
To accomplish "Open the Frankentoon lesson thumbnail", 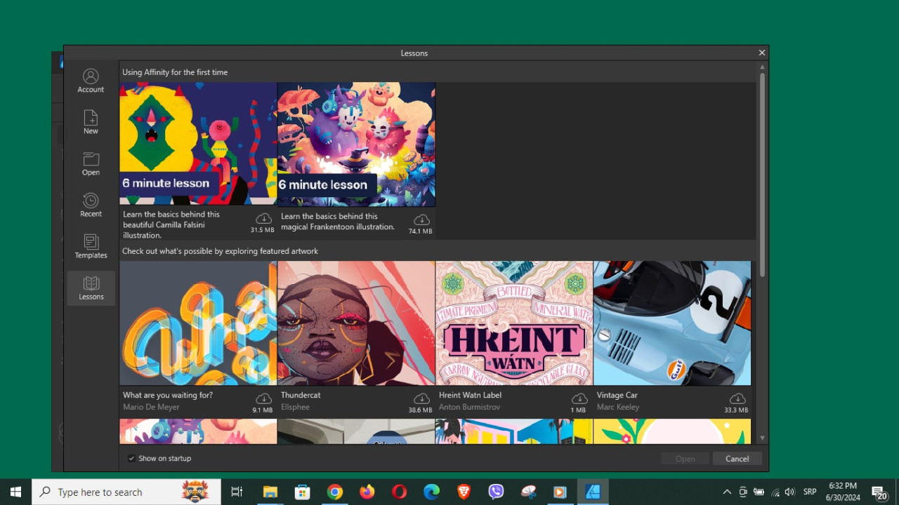I will (356, 144).
